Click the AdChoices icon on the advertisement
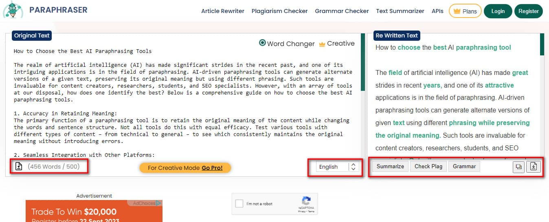549x222 pixels. pyautogui.click(x=158, y=203)
